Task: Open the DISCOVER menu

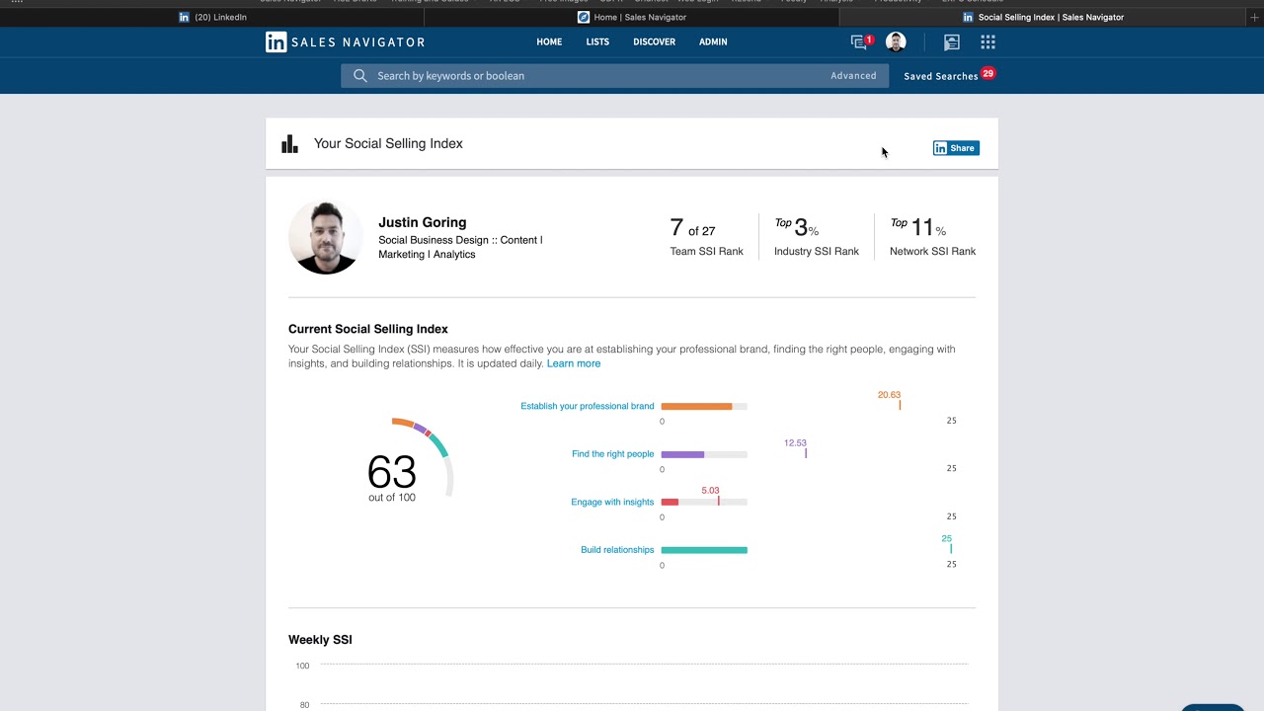Action: pyautogui.click(x=654, y=41)
